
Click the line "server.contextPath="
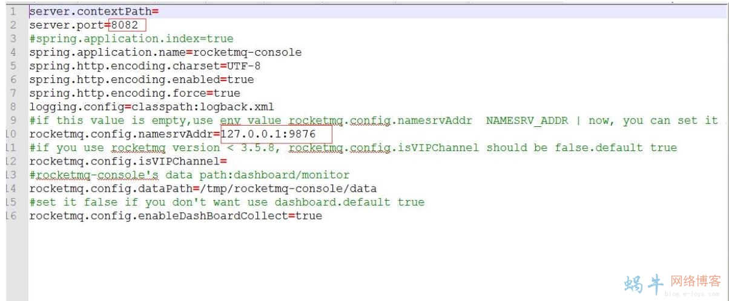coord(94,11)
